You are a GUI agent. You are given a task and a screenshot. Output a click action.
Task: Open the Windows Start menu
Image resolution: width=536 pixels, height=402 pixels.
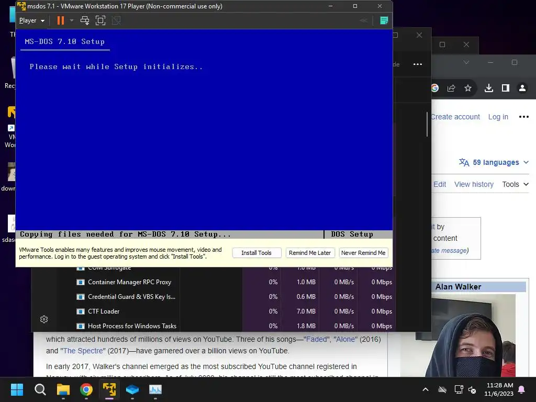[17, 389]
